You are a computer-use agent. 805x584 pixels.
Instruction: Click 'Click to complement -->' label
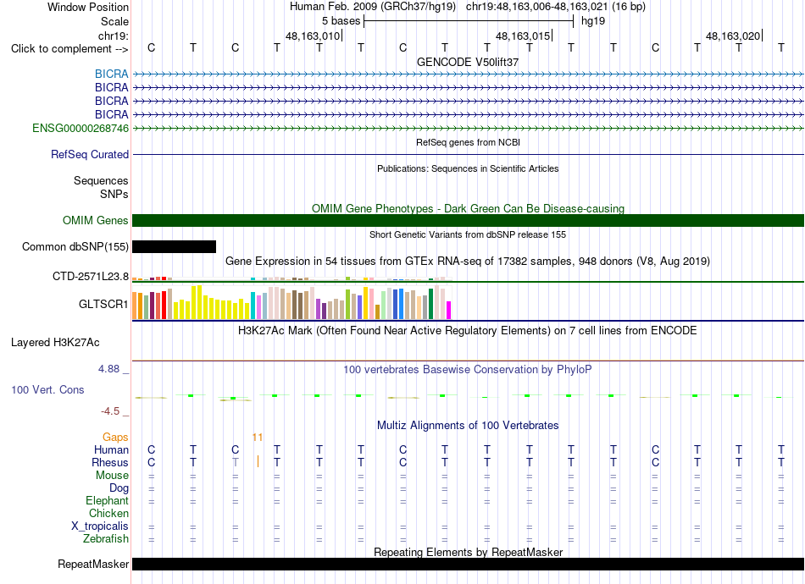coord(69,49)
